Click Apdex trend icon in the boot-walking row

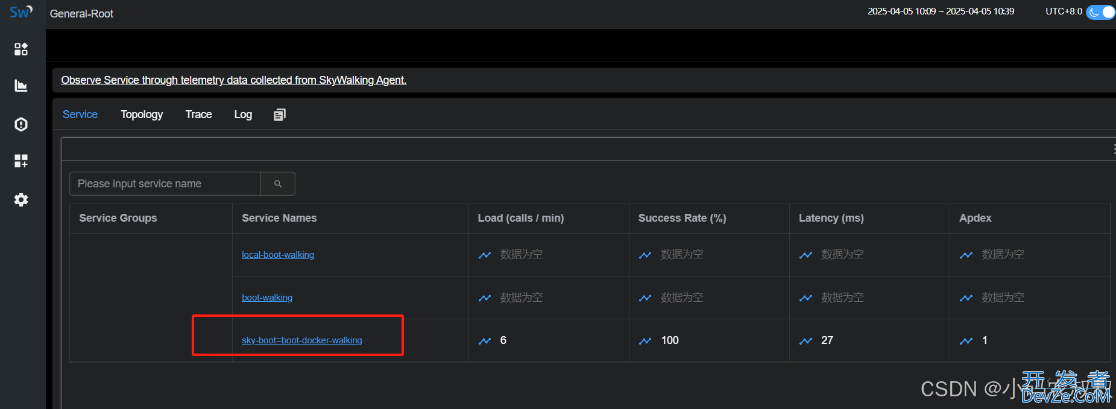pos(966,298)
